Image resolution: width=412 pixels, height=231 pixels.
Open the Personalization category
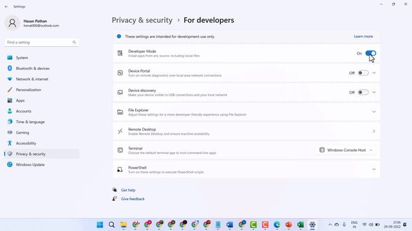click(42, 90)
